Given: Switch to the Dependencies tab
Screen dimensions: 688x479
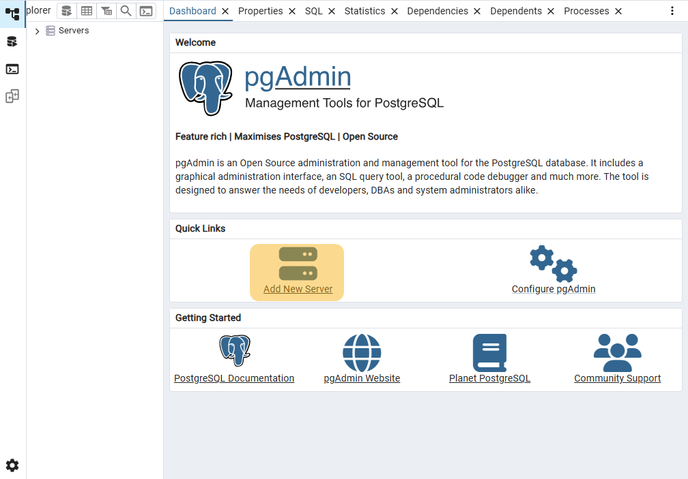Looking at the screenshot, I should tap(438, 11).
